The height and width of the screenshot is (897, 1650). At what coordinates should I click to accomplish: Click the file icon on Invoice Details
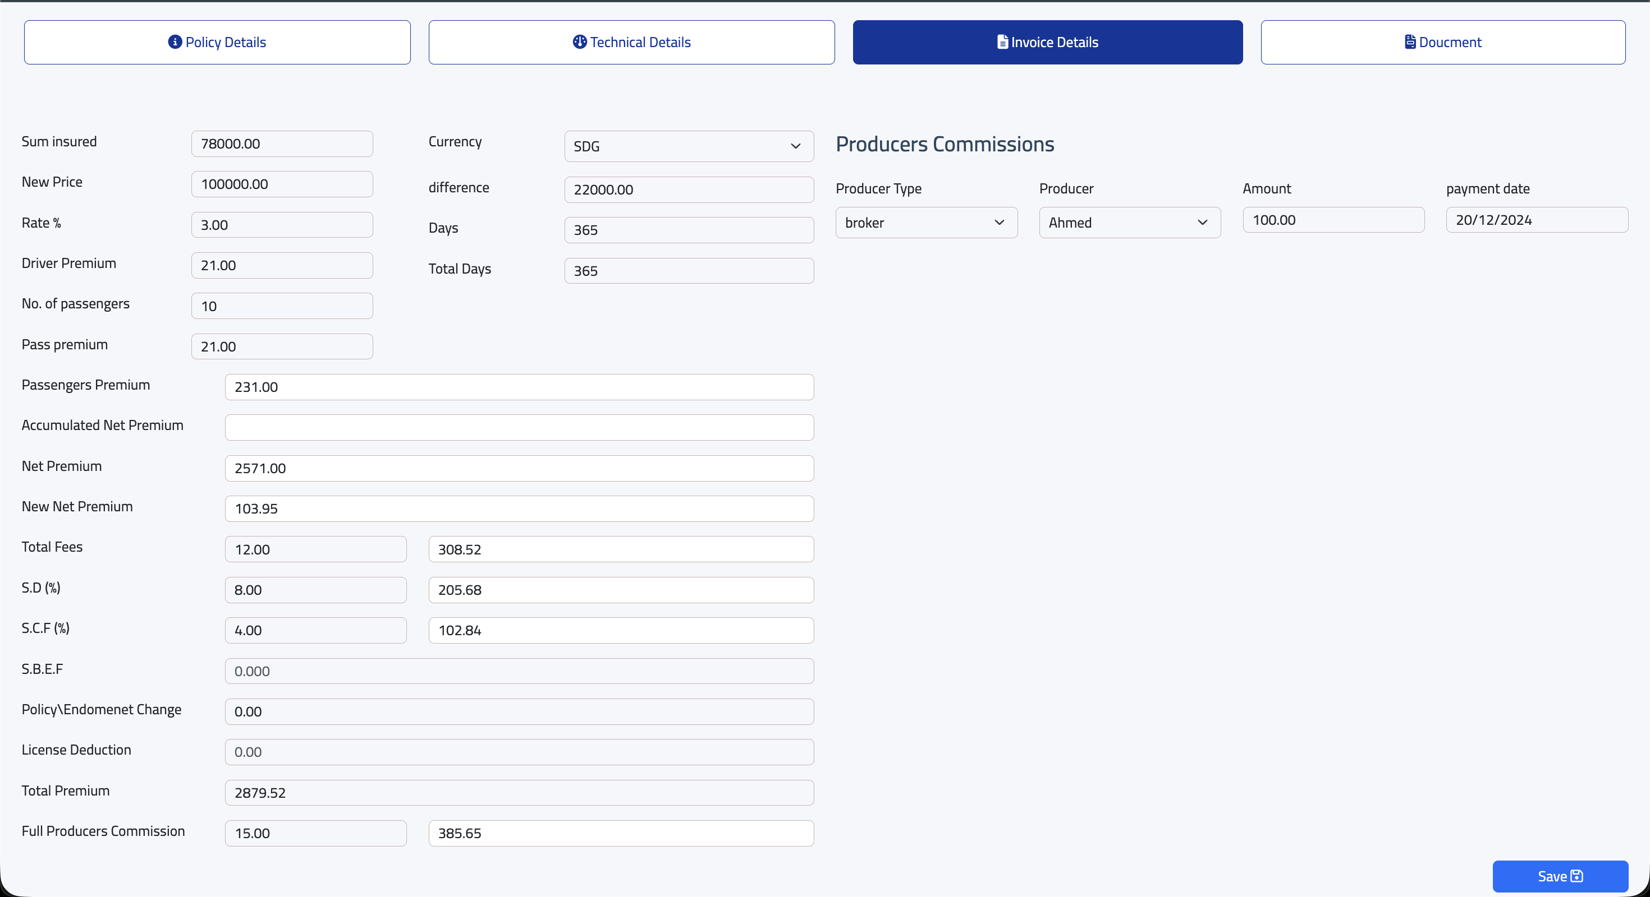(1002, 41)
